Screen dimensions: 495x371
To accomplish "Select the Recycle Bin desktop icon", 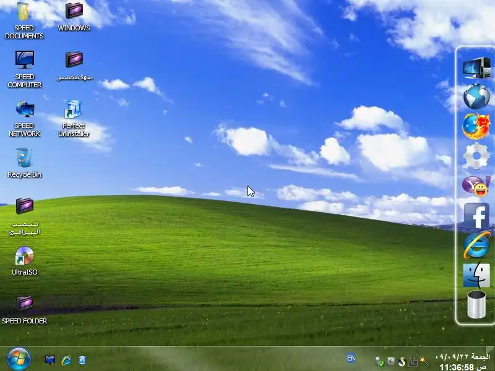I will coord(24,163).
